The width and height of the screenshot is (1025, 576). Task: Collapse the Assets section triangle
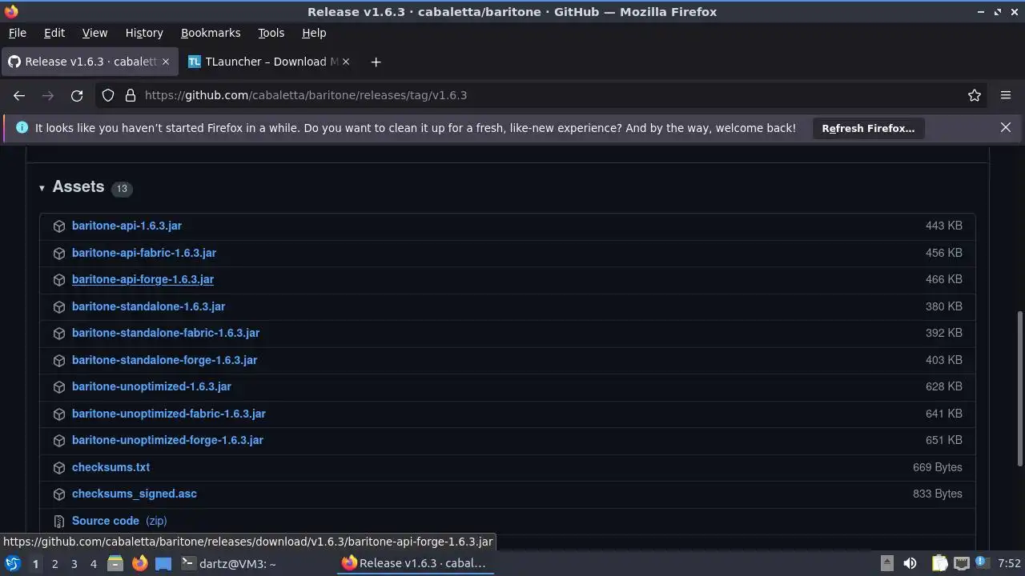point(42,188)
